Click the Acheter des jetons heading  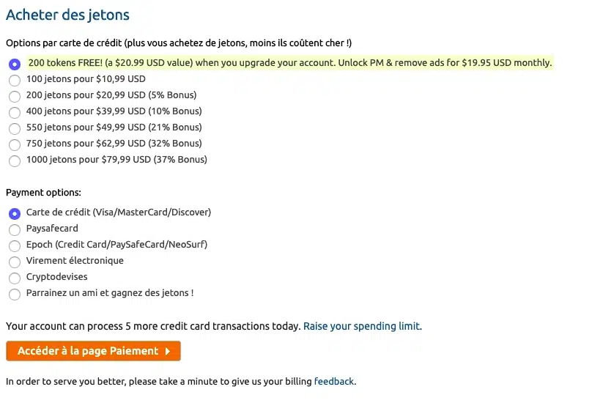67,15
